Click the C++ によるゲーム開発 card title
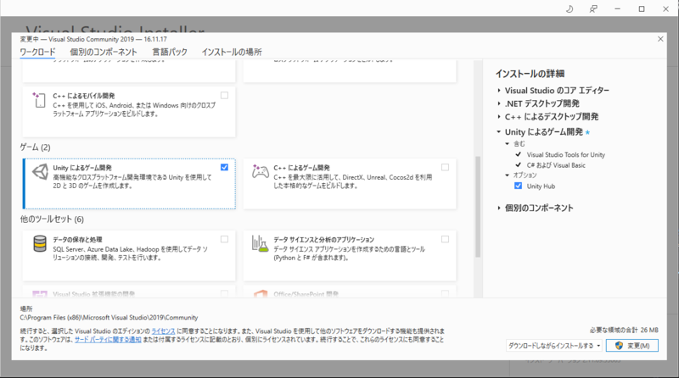 (301, 168)
